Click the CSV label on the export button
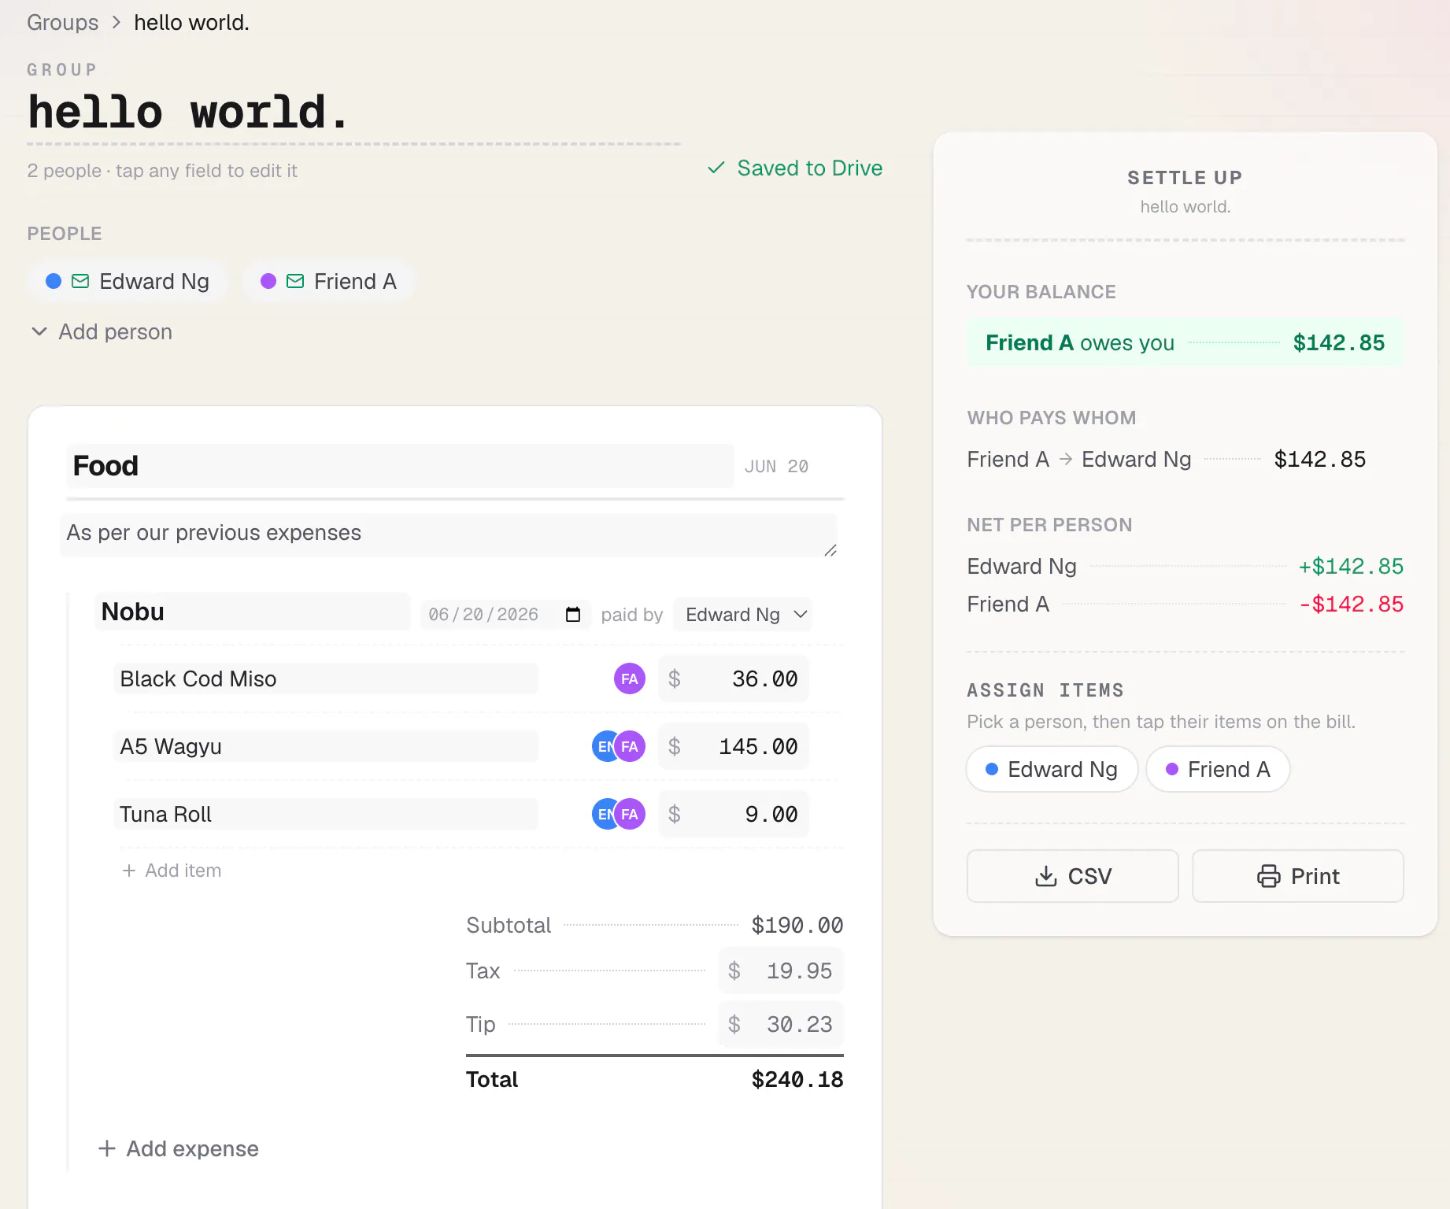 tap(1090, 876)
